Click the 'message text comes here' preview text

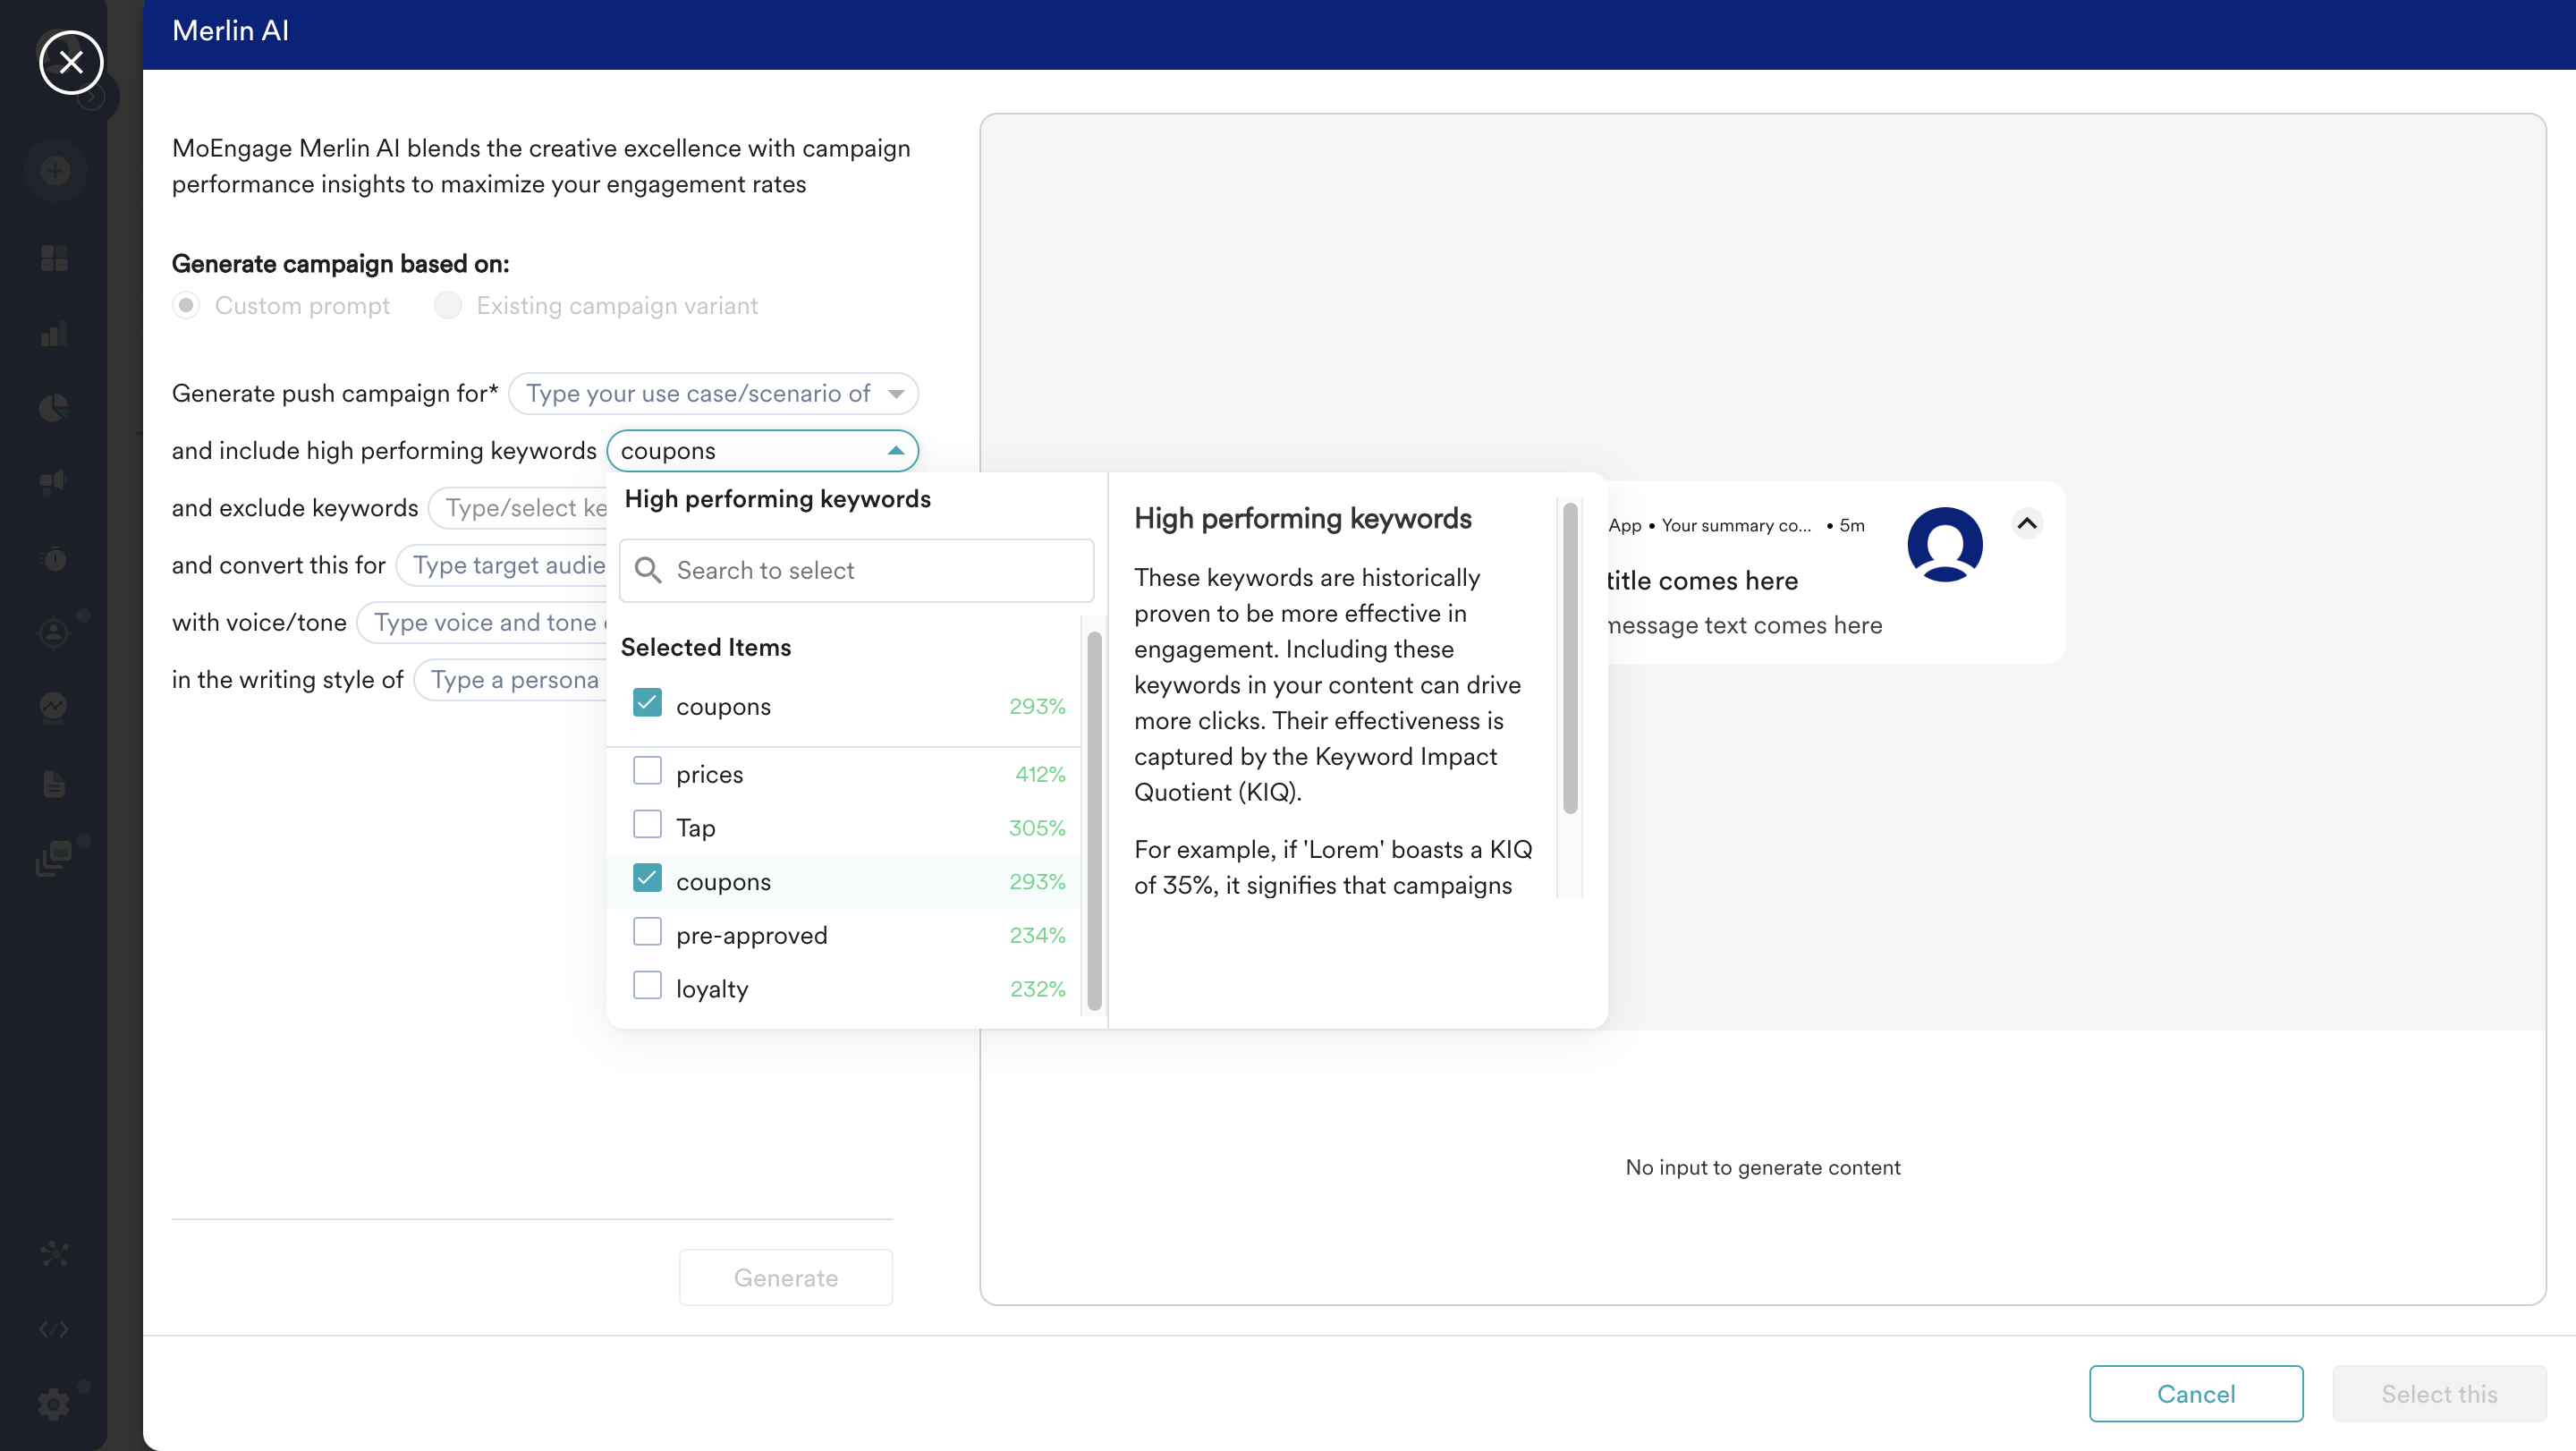coord(1745,625)
